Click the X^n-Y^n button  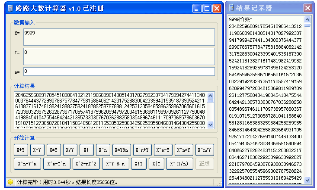pos(57,164)
